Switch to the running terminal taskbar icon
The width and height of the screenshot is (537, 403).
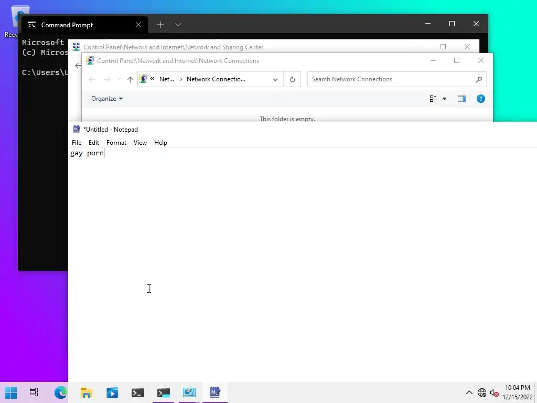coord(164,393)
